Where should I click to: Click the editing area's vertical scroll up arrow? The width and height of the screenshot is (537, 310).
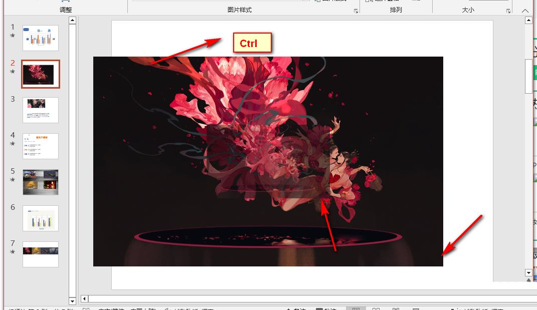(x=528, y=21)
